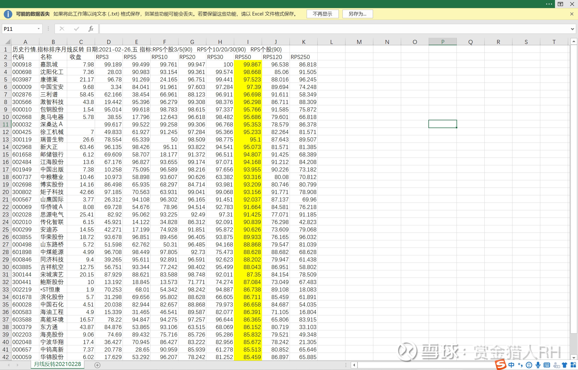Click the cancel entry X icon
578x370 pixels.
[62, 29]
